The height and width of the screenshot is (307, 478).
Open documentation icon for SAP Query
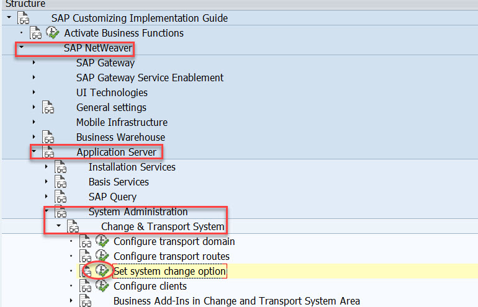pyautogui.click(x=61, y=197)
